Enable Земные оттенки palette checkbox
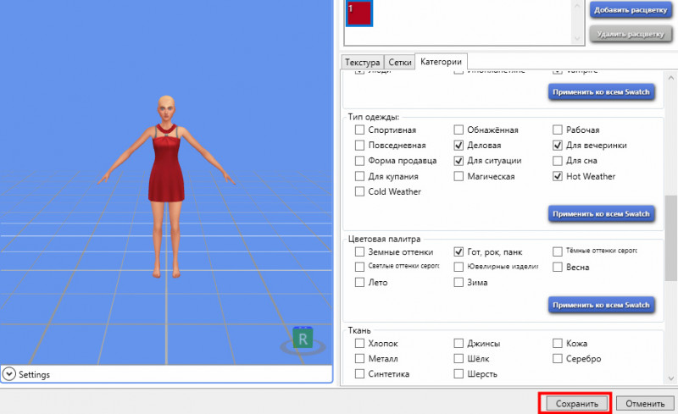Image resolution: width=678 pixels, height=414 pixels. pyautogui.click(x=359, y=251)
